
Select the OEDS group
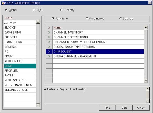pyautogui.click(x=20, y=66)
